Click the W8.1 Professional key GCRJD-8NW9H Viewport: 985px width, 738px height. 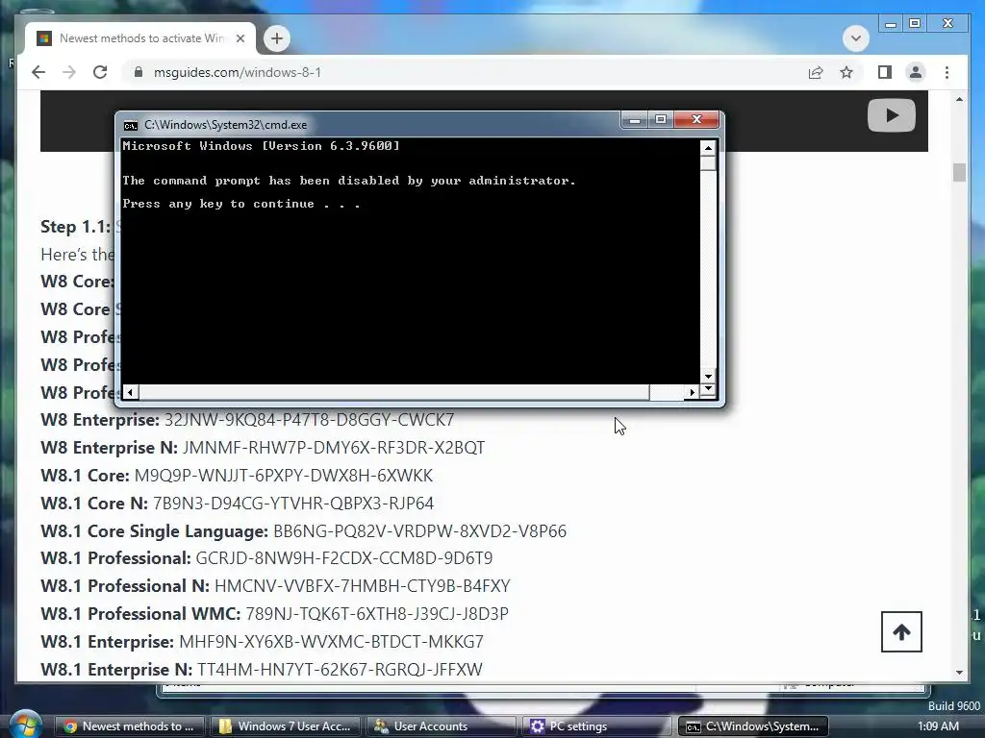click(344, 558)
